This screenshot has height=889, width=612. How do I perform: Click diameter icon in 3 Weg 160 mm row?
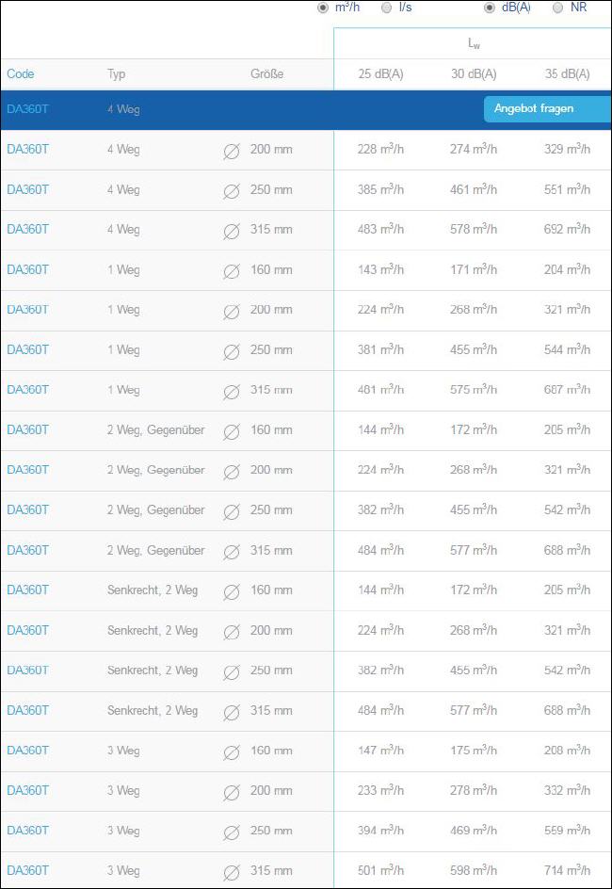click(232, 752)
